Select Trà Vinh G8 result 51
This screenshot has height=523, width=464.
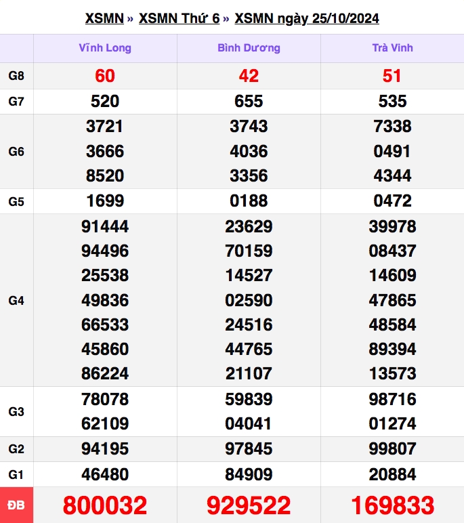coord(392,76)
